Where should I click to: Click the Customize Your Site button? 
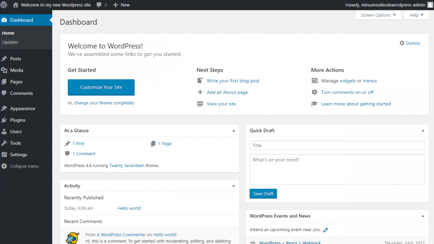pyautogui.click(x=101, y=87)
